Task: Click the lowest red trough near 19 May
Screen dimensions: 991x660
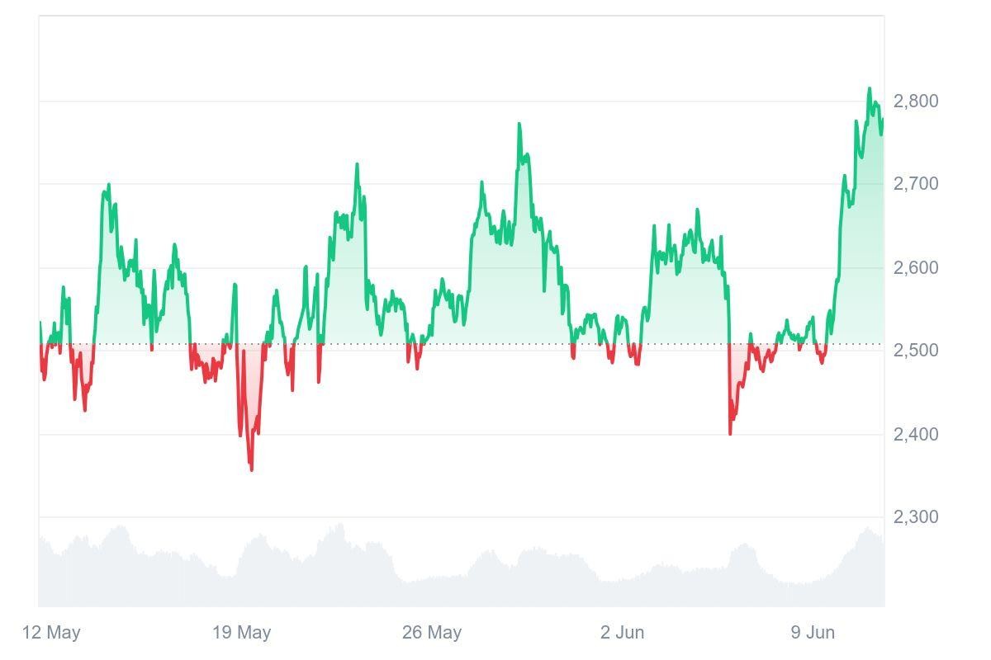Action: [x=251, y=469]
